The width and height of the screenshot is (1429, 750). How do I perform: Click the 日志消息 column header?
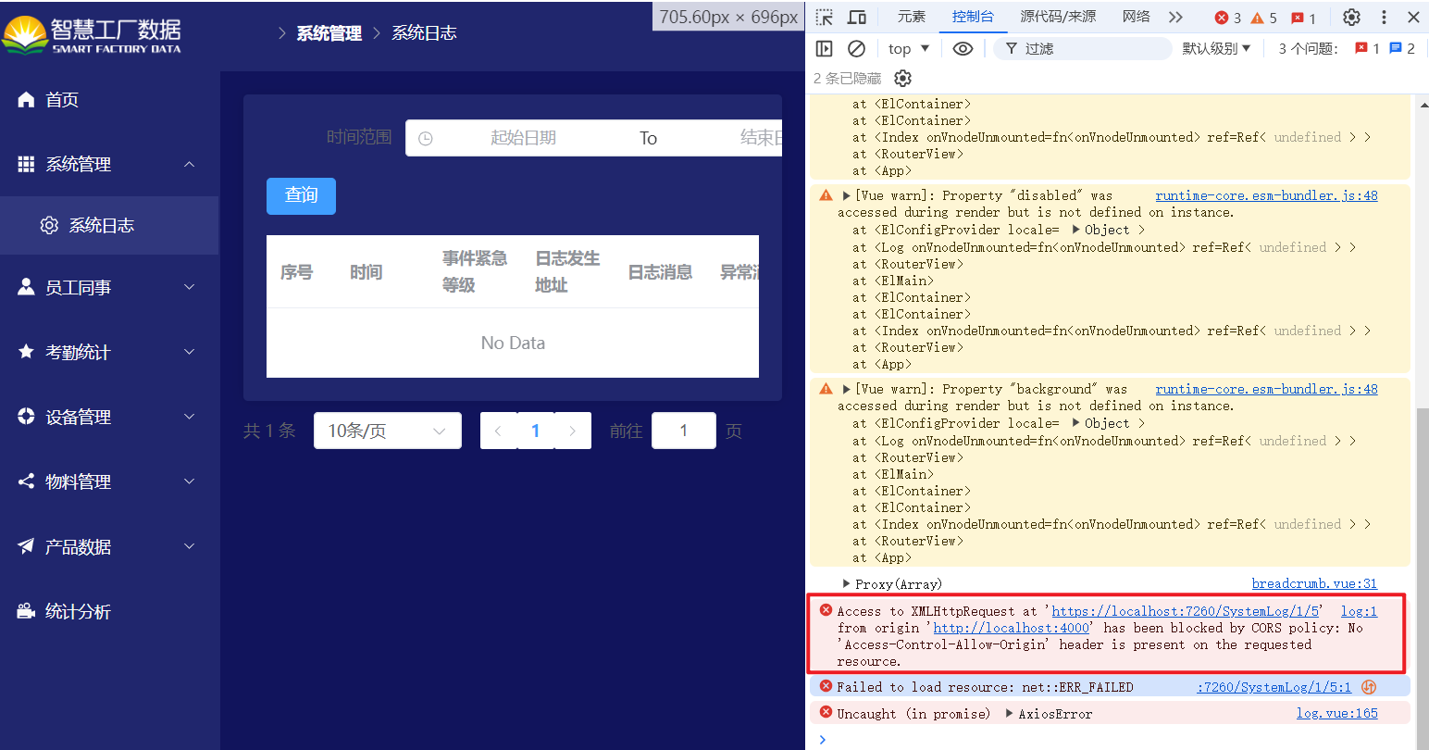pos(660,272)
